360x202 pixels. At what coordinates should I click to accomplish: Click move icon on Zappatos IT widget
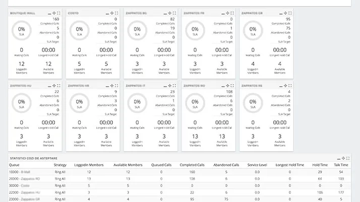(x=170, y=86)
